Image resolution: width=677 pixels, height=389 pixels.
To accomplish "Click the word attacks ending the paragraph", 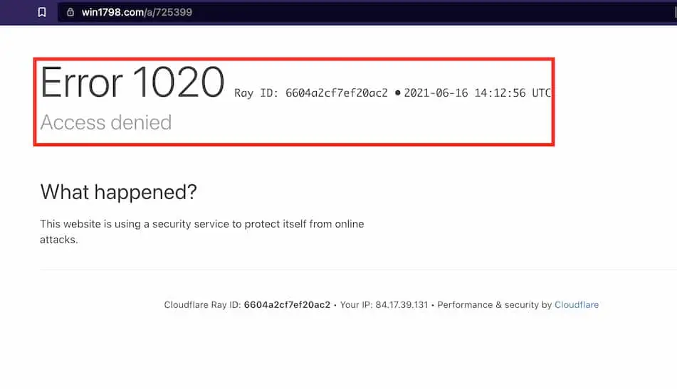I will click(58, 240).
